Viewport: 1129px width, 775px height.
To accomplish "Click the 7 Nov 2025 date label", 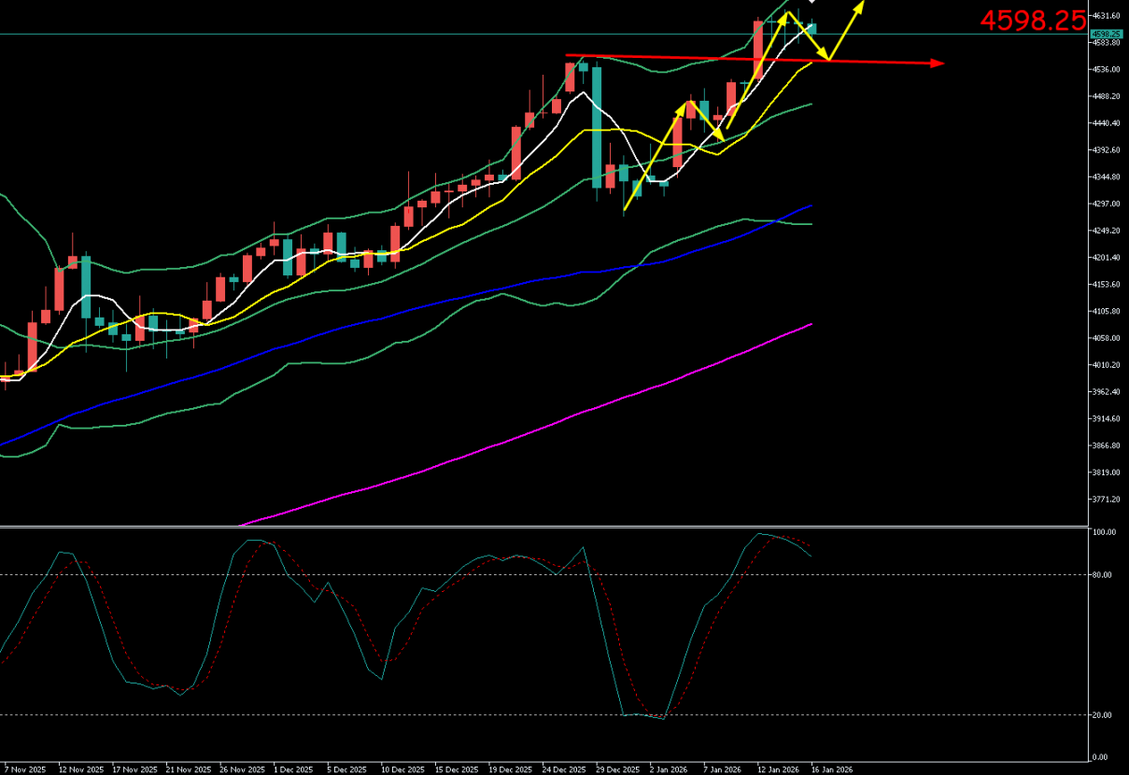I will point(24,769).
